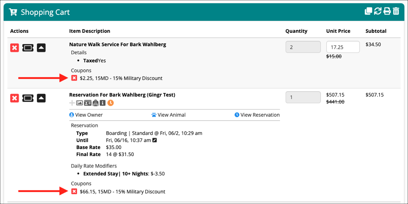Screen dimensions: 408x204
Task: Copy the shopping cart
Action: pyautogui.click(x=368, y=11)
